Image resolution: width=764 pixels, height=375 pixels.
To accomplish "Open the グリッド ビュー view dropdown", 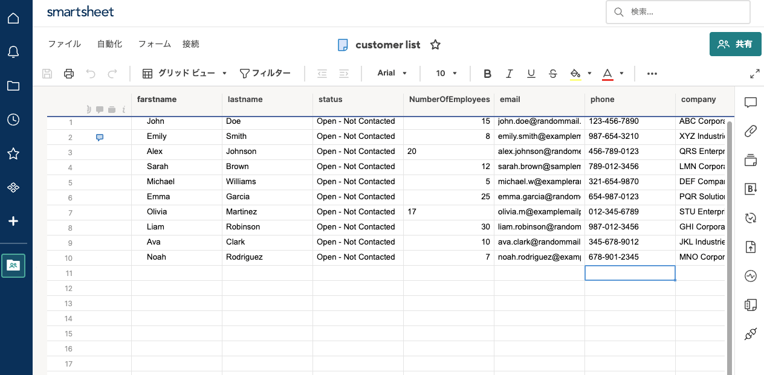I will click(185, 73).
